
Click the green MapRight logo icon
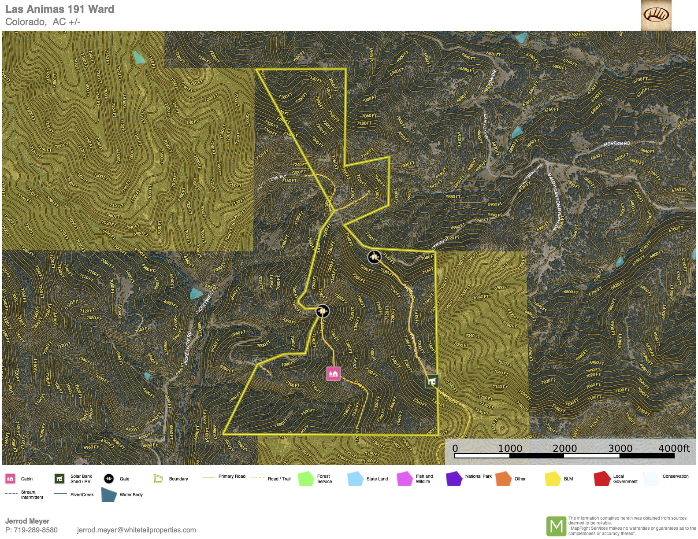click(556, 526)
